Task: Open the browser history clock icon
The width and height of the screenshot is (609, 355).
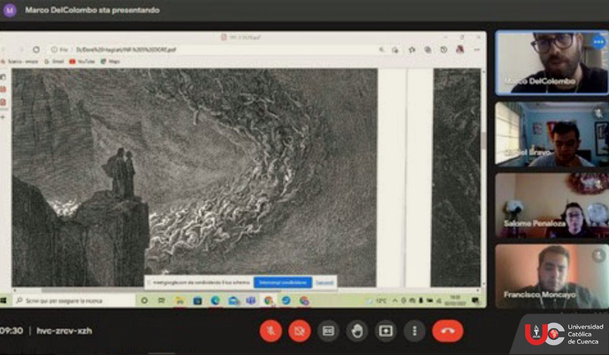Action: pyautogui.click(x=443, y=50)
